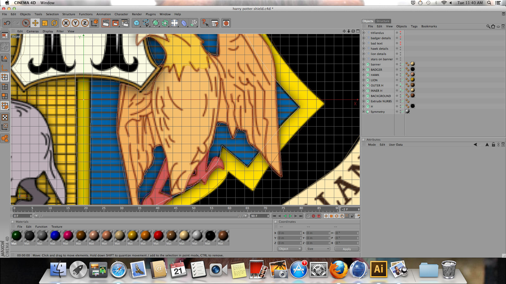Expand the titllandus object
The height and width of the screenshot is (284, 506).
coord(364,33)
